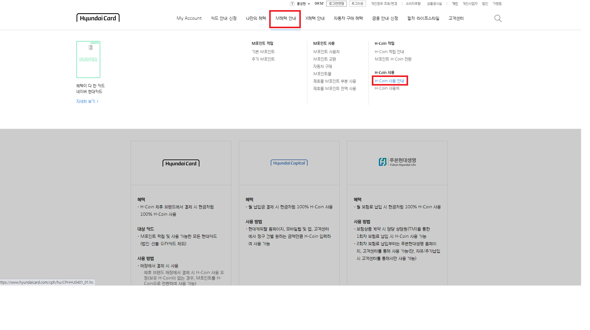Open M혜택 안내 menu
This screenshot has width=590, height=330.
[x=286, y=18]
